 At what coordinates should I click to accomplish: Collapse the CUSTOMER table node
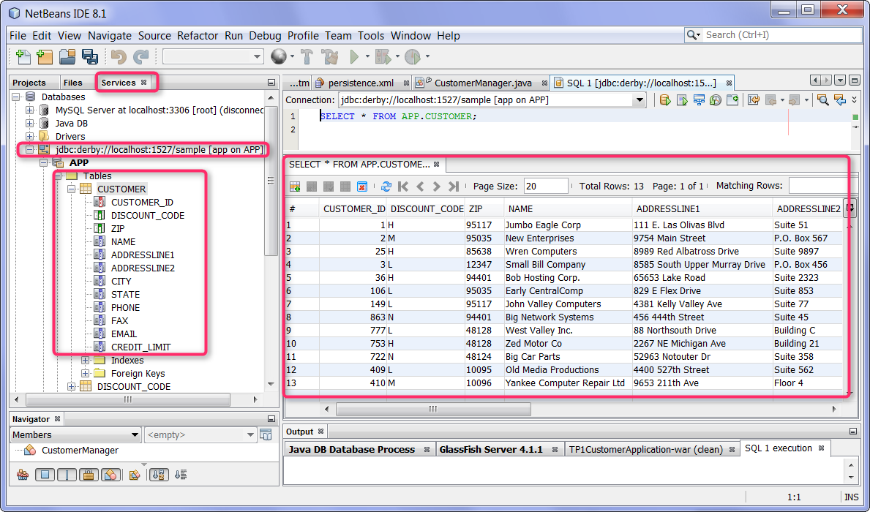[x=72, y=189]
